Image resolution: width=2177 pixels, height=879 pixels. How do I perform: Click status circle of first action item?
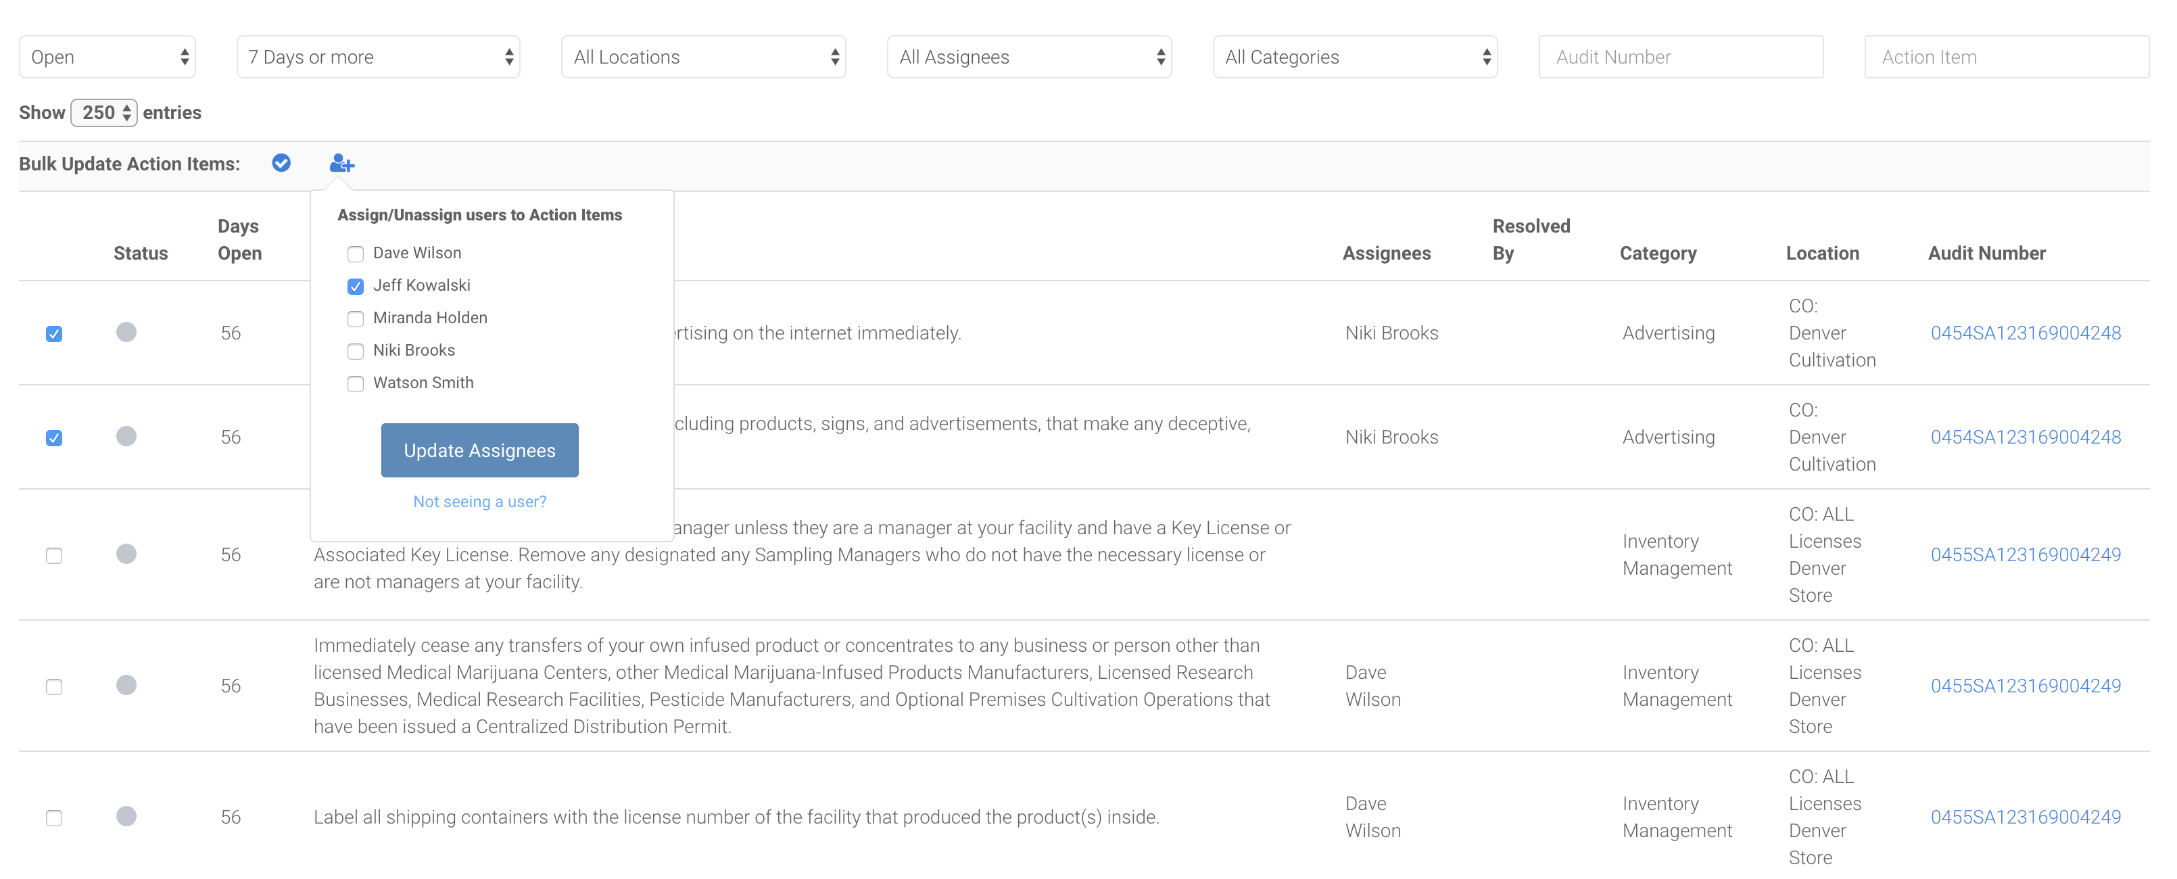pos(126,332)
